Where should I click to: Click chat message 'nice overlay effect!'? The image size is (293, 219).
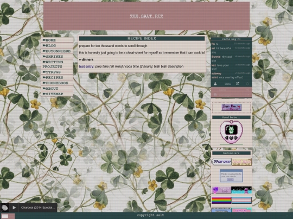pyautogui.click(x=231, y=77)
